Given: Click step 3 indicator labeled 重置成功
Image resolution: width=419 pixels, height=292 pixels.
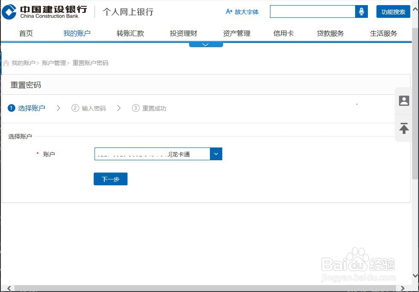Looking at the screenshot, I should coord(135,108).
